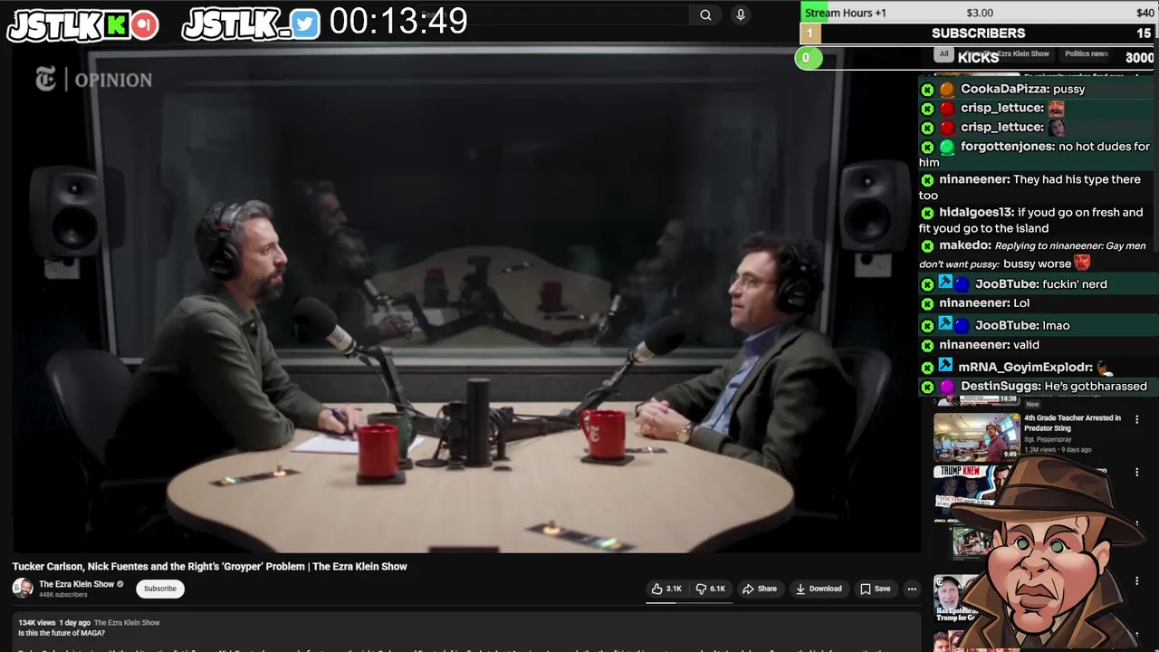Select the Politics news filter chip
Viewport: 1159px width, 652px height.
(1085, 53)
